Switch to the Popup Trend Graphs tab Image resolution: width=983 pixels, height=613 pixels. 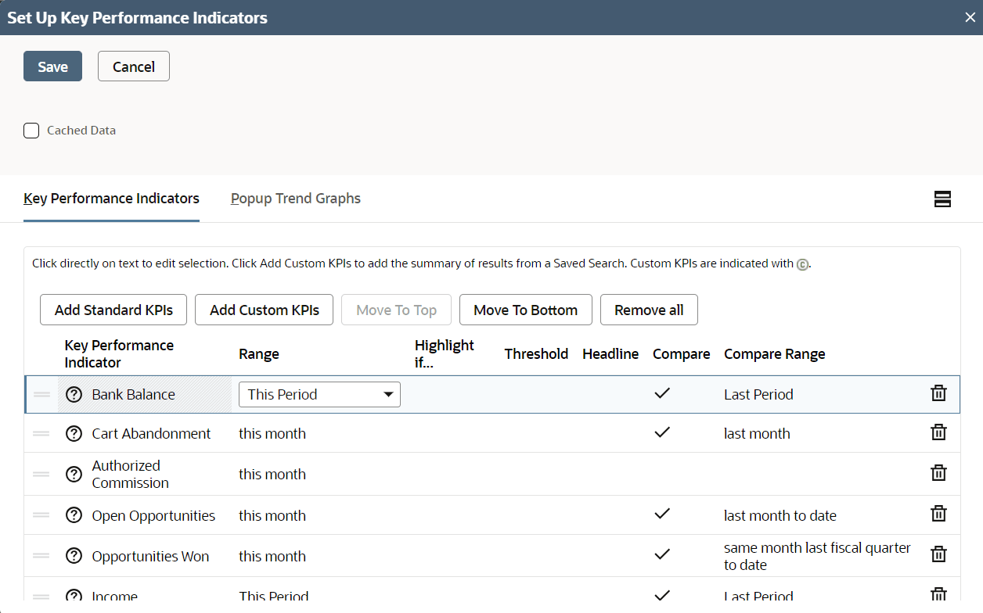(295, 198)
